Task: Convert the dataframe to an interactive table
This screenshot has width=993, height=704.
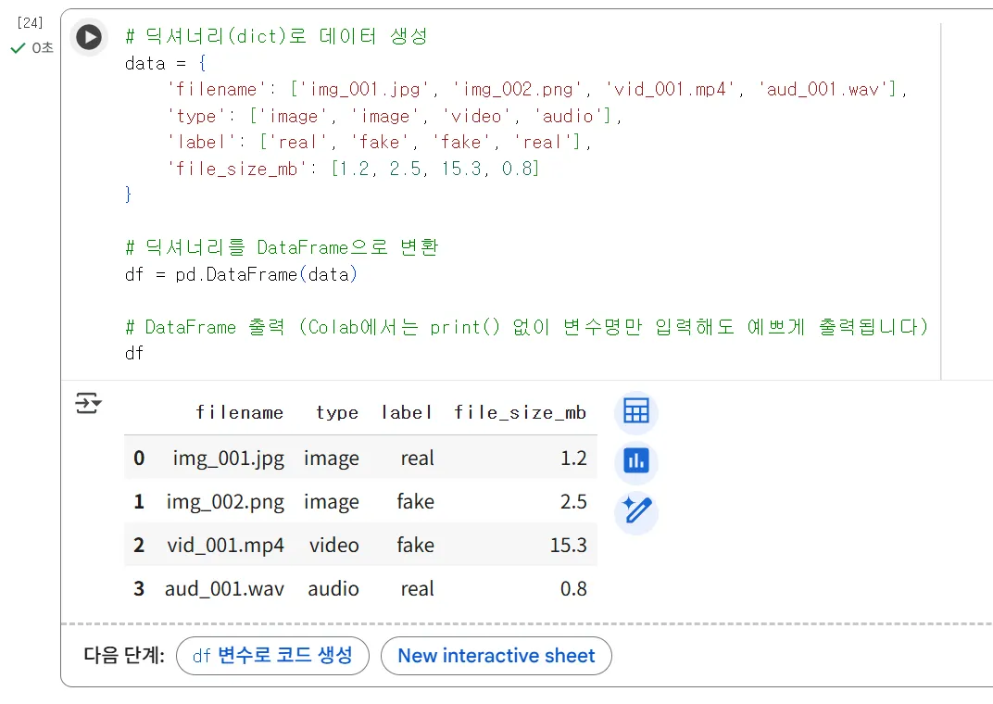Action: tap(636, 411)
